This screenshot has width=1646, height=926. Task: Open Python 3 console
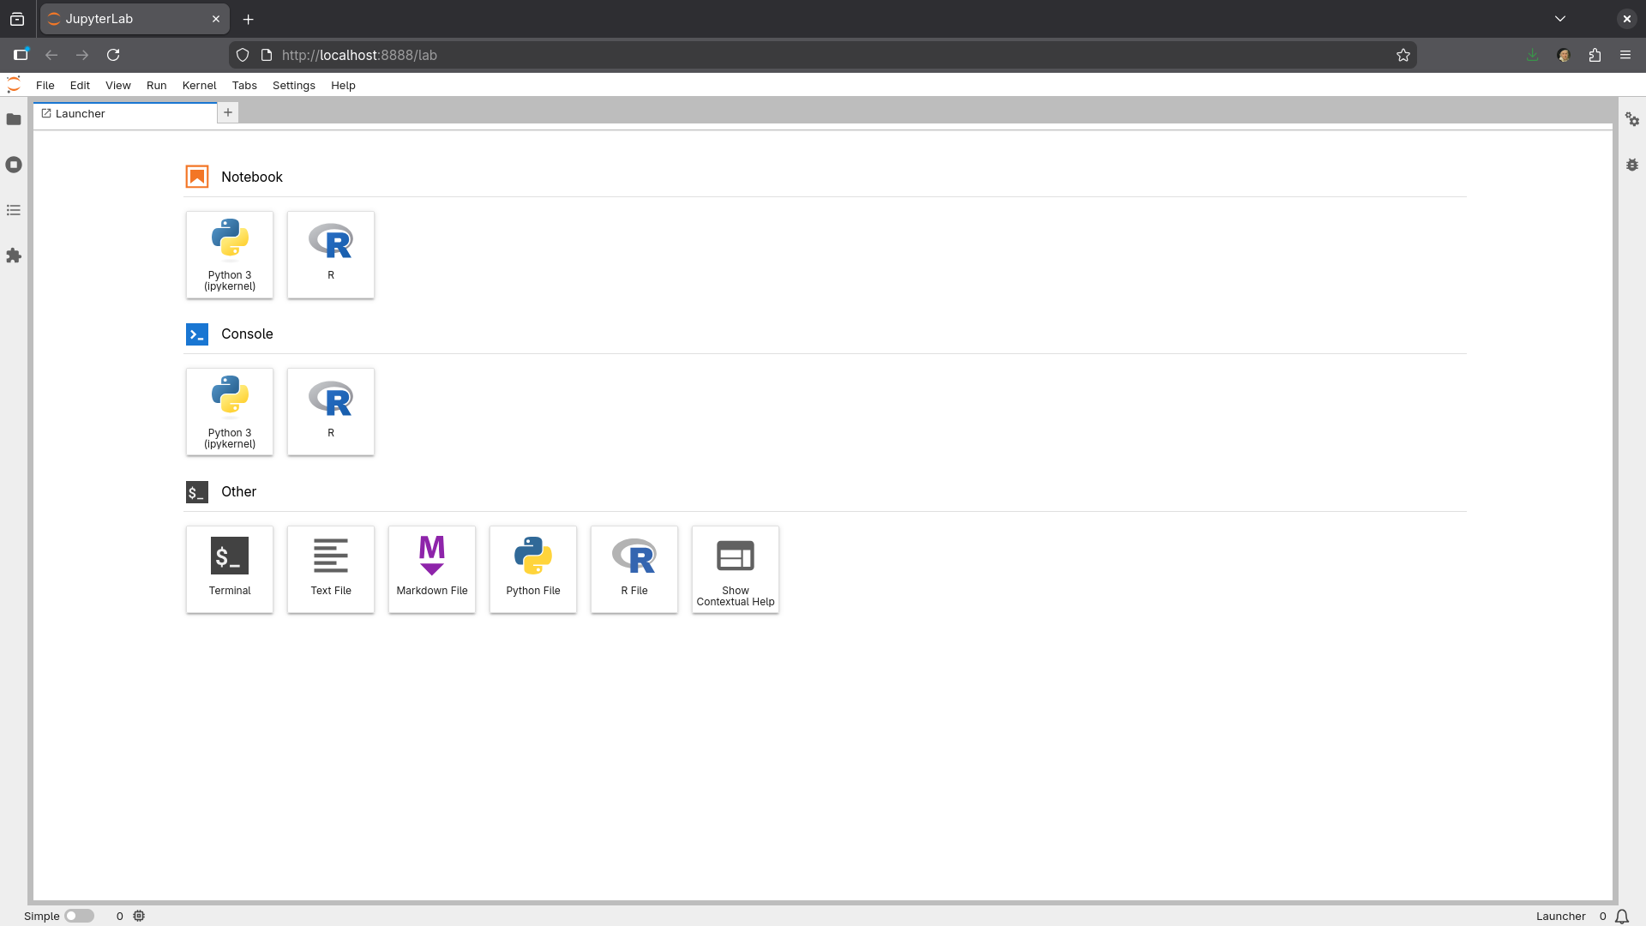pyautogui.click(x=230, y=412)
